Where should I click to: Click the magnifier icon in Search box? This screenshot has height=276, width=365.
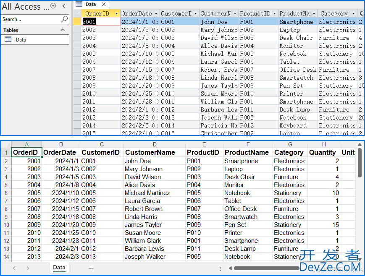coord(64,19)
